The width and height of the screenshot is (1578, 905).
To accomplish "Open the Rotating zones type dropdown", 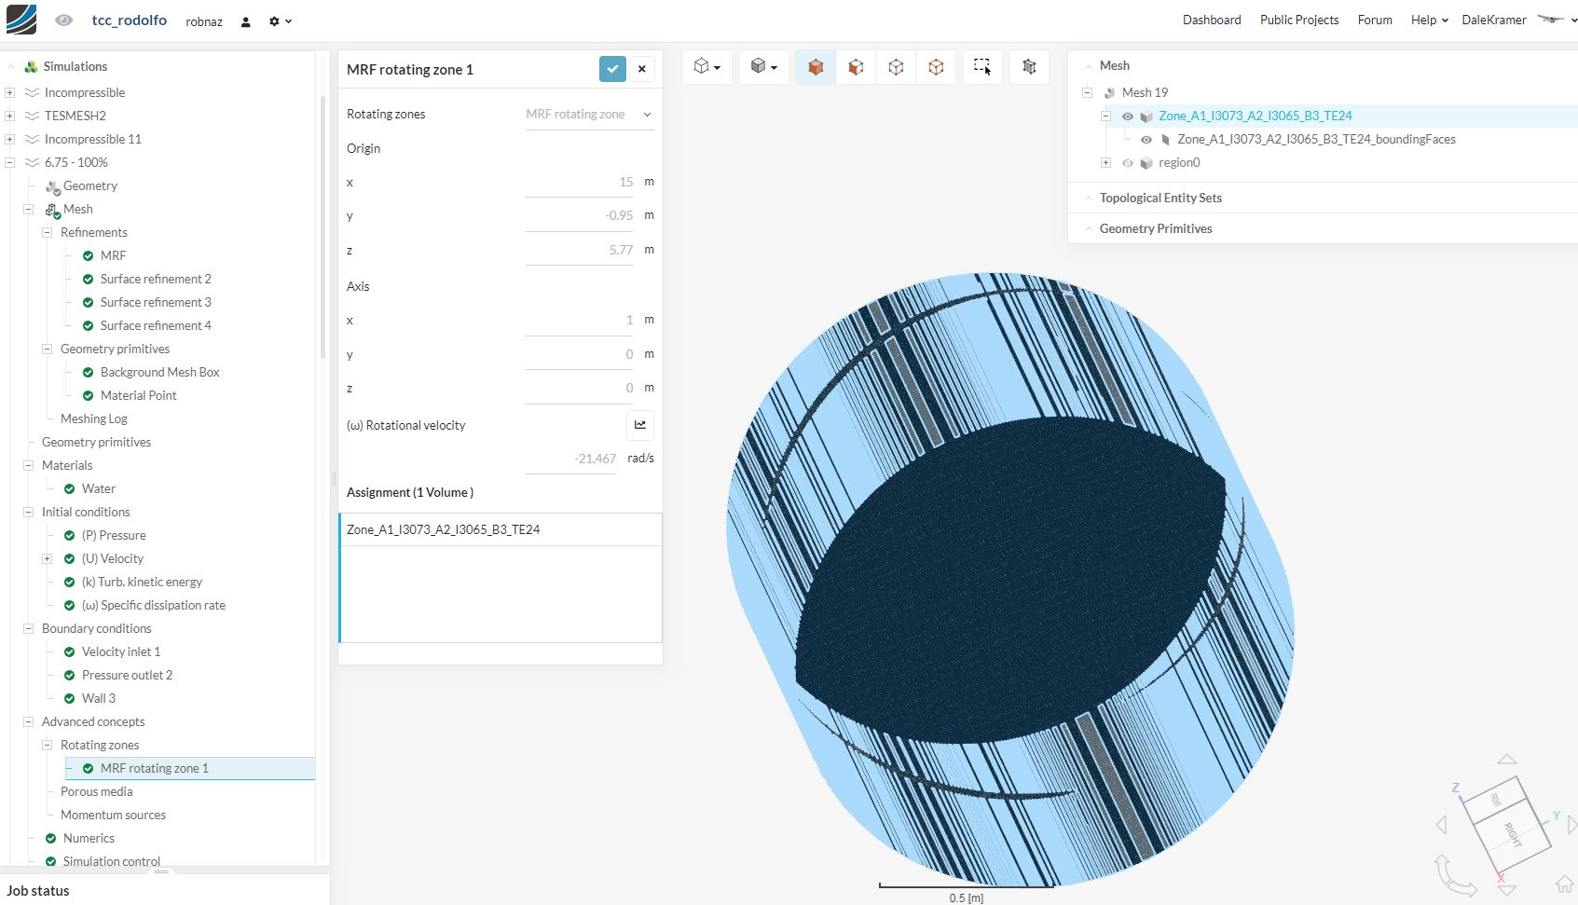I will pyautogui.click(x=589, y=115).
